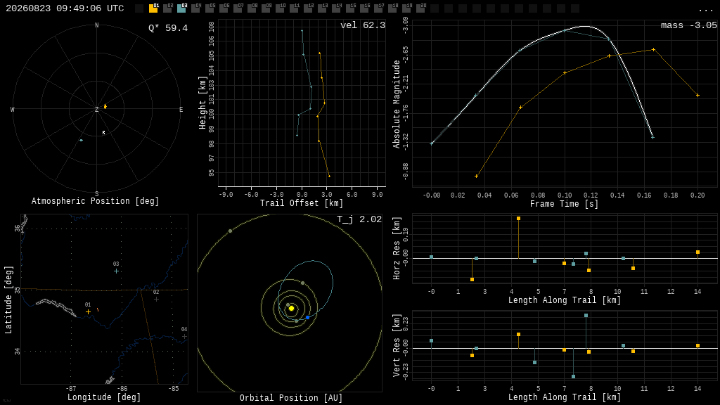The image size is (720, 405).
Task: Select station box 10 in top bar
Action: coord(280,8)
